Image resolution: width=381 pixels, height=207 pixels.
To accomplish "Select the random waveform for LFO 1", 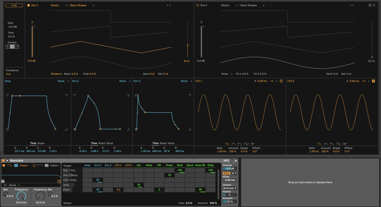I will click(253, 144).
